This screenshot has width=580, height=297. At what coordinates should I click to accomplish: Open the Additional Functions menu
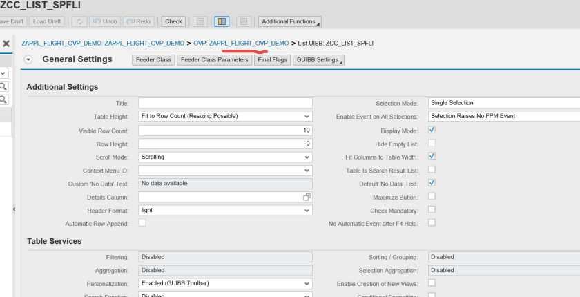289,21
